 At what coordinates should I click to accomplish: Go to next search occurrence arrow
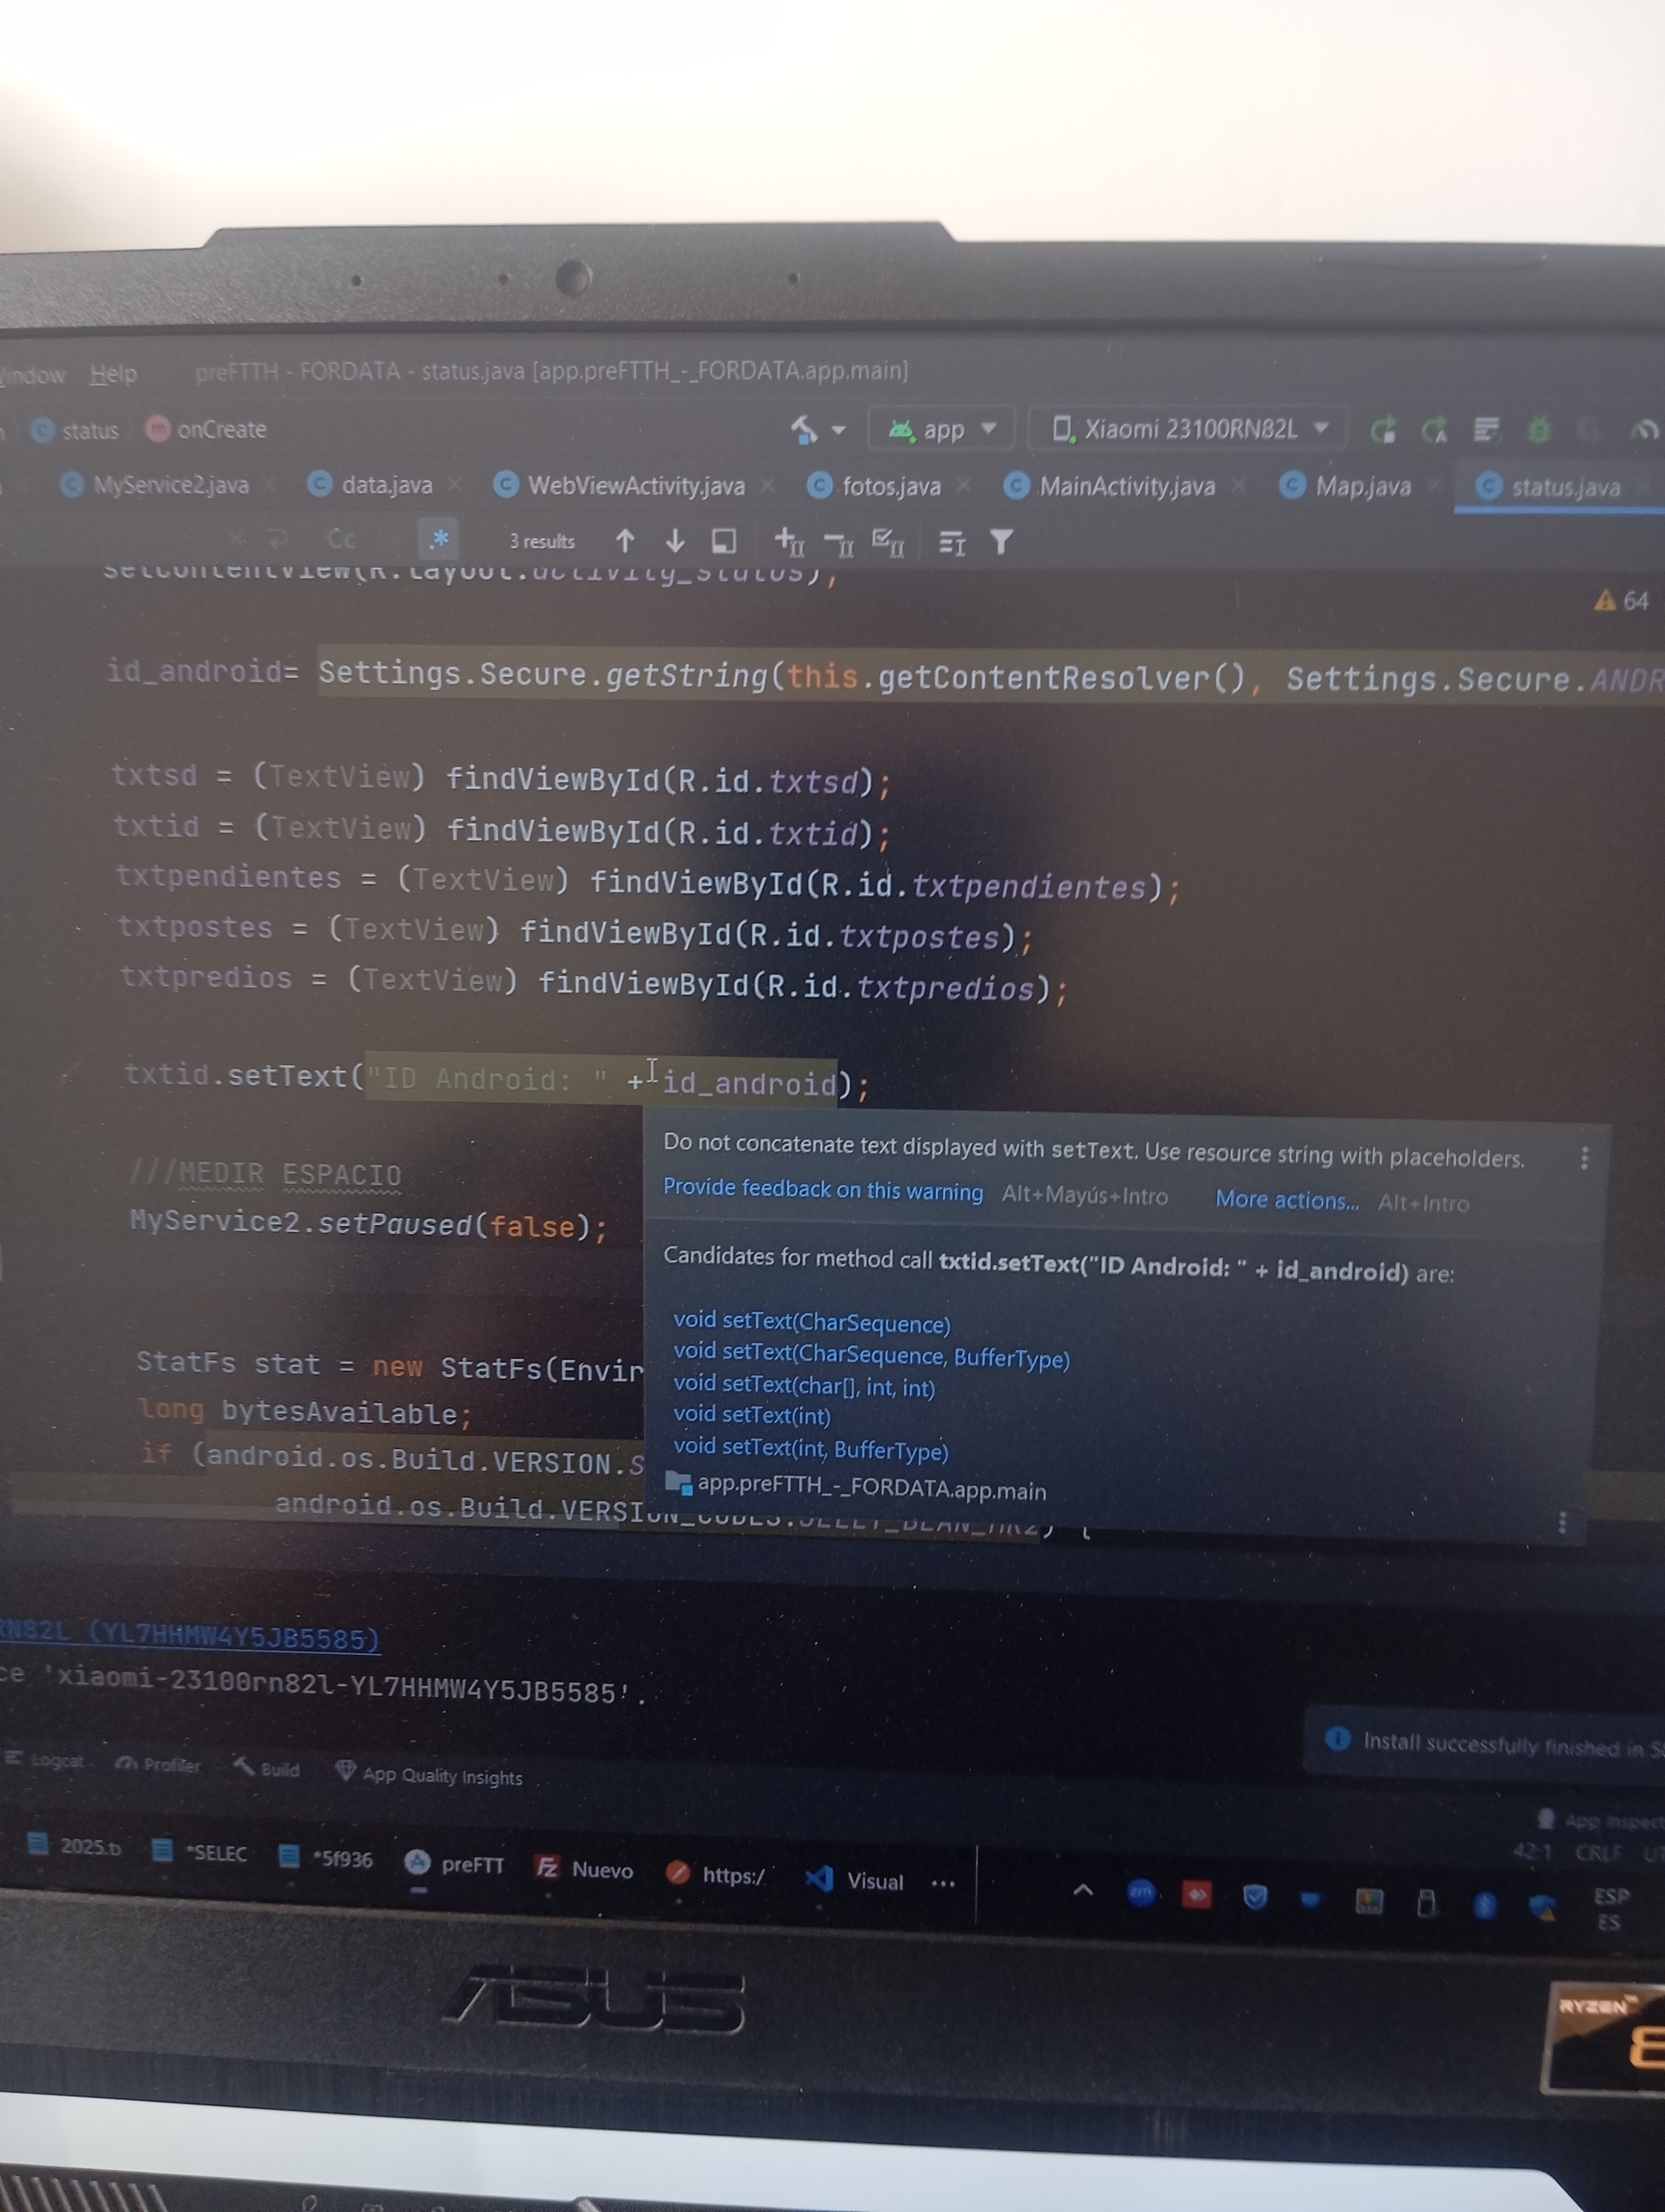(675, 541)
